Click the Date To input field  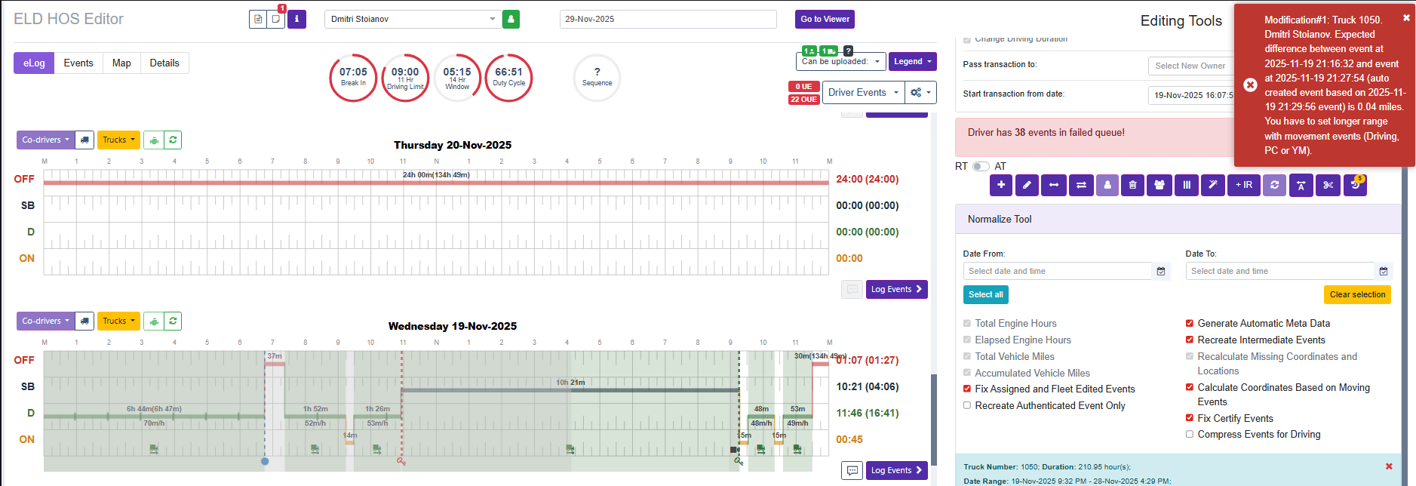click(x=1280, y=271)
